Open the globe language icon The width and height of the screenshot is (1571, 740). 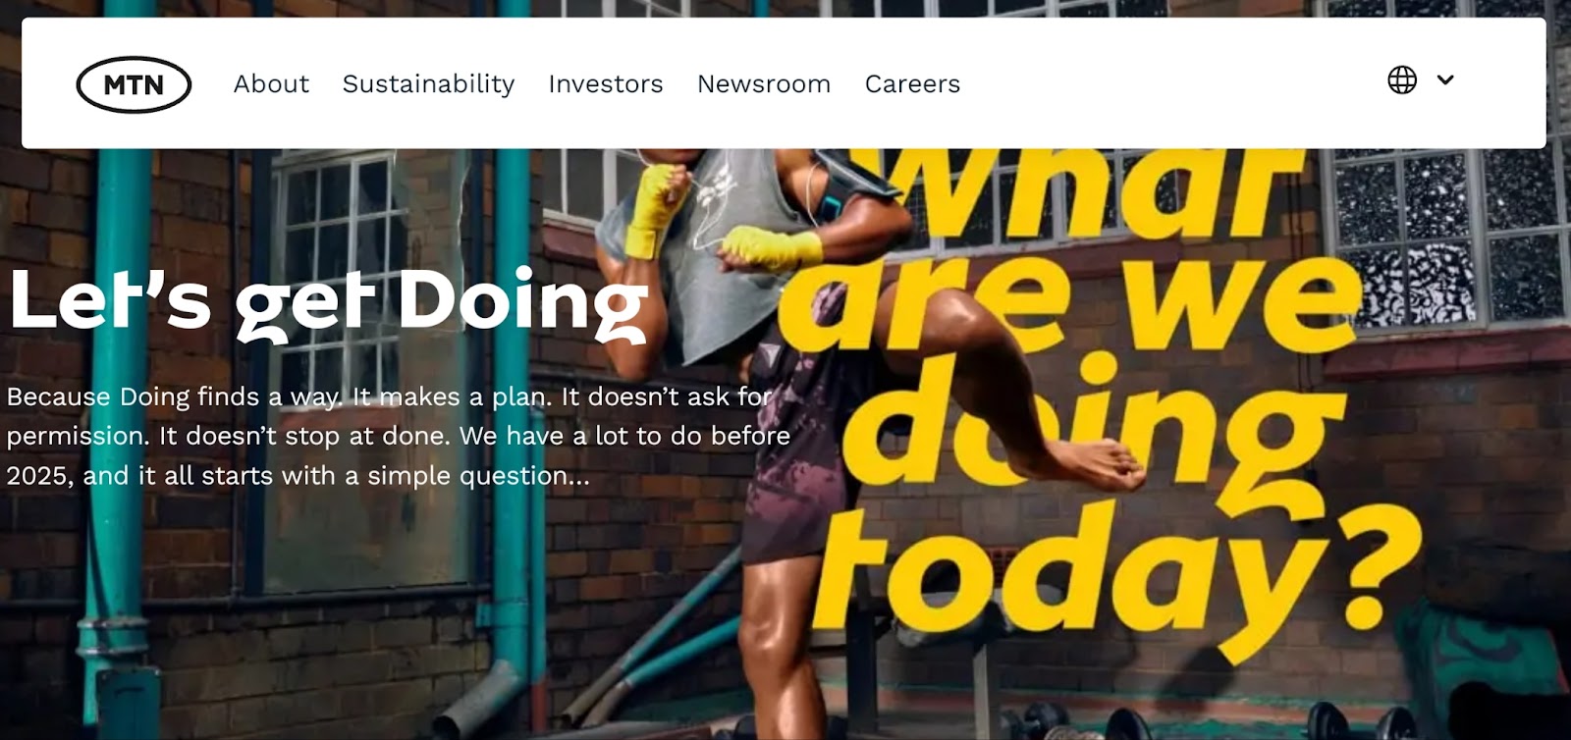coord(1402,79)
